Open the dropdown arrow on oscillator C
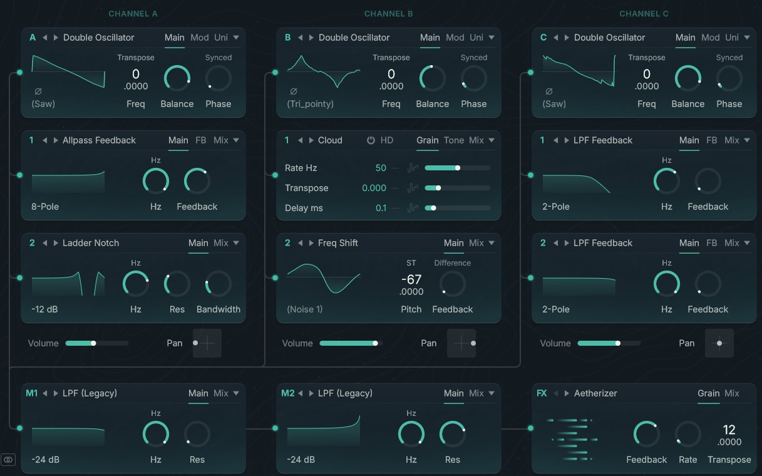The height and width of the screenshot is (476, 762). coord(746,38)
